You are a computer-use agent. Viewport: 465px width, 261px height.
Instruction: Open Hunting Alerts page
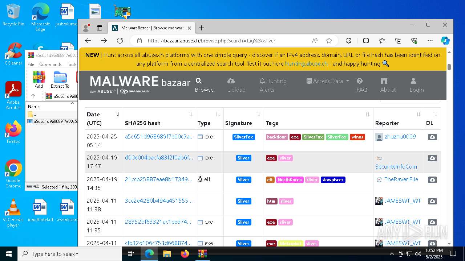[273, 85]
